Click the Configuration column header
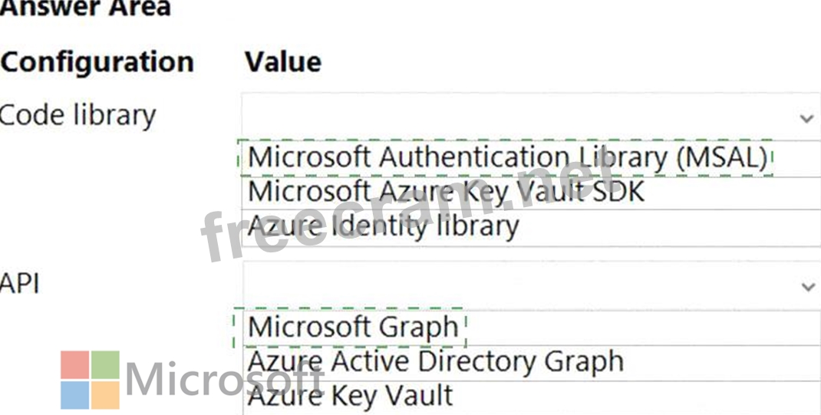 tap(97, 61)
